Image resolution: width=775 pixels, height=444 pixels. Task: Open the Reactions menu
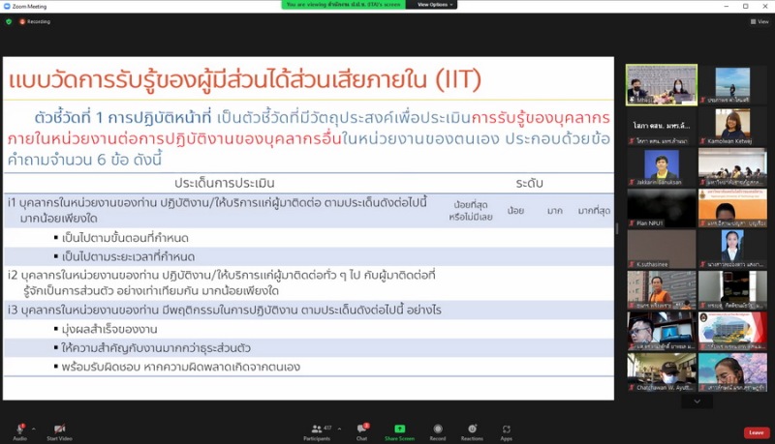coord(472,429)
